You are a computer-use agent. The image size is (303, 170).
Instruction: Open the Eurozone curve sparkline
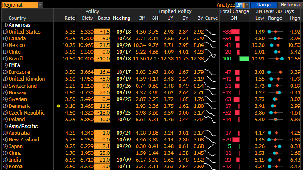pos(210,72)
